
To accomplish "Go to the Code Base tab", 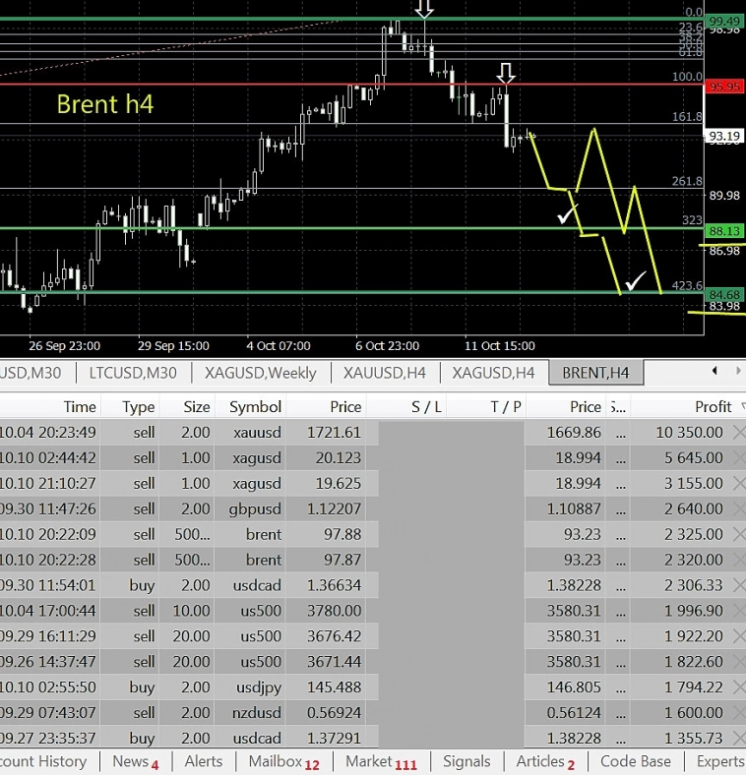I will 635,761.
